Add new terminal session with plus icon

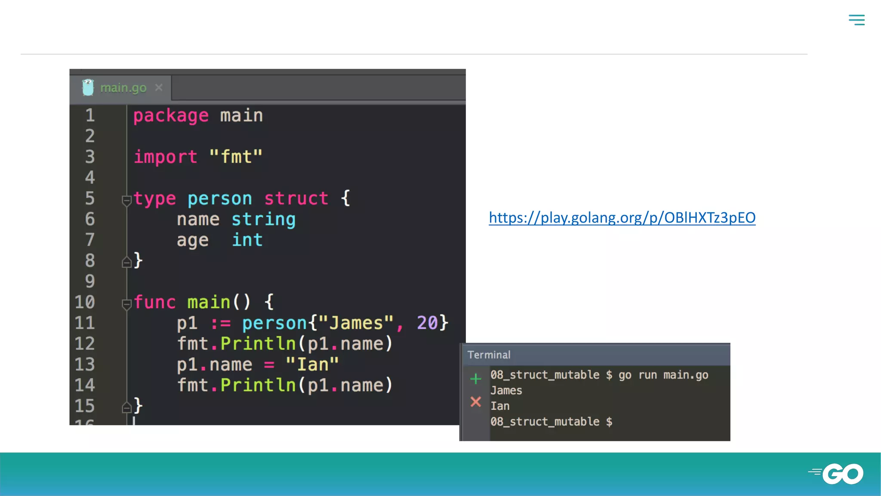pos(475,379)
